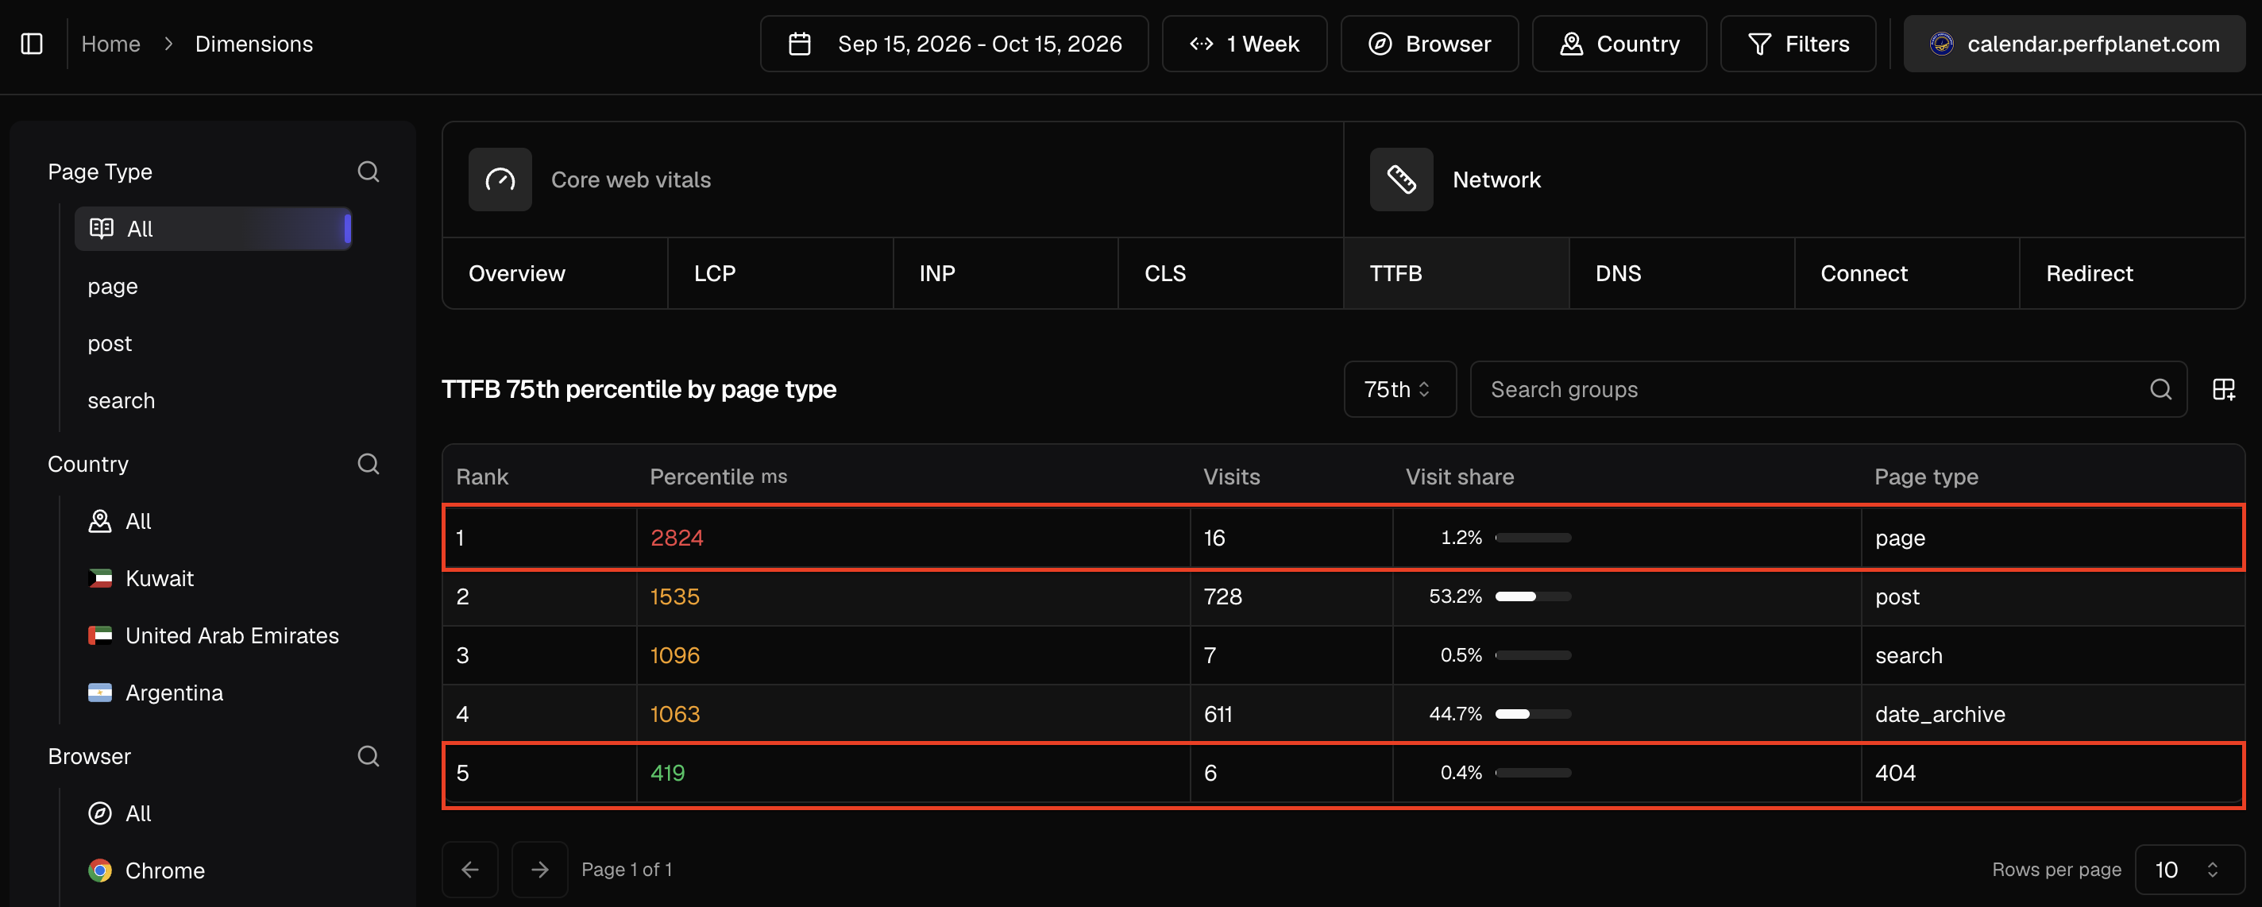The image size is (2262, 907).
Task: Open the date range Sep 15 - Oct 15 picker
Action: pyautogui.click(x=954, y=44)
